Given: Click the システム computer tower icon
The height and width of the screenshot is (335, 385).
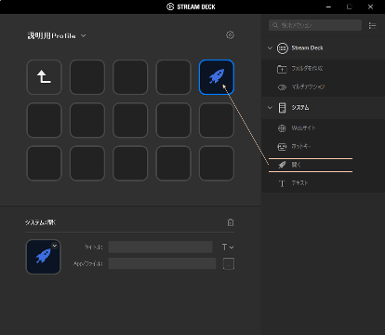Looking at the screenshot, I should click(282, 108).
